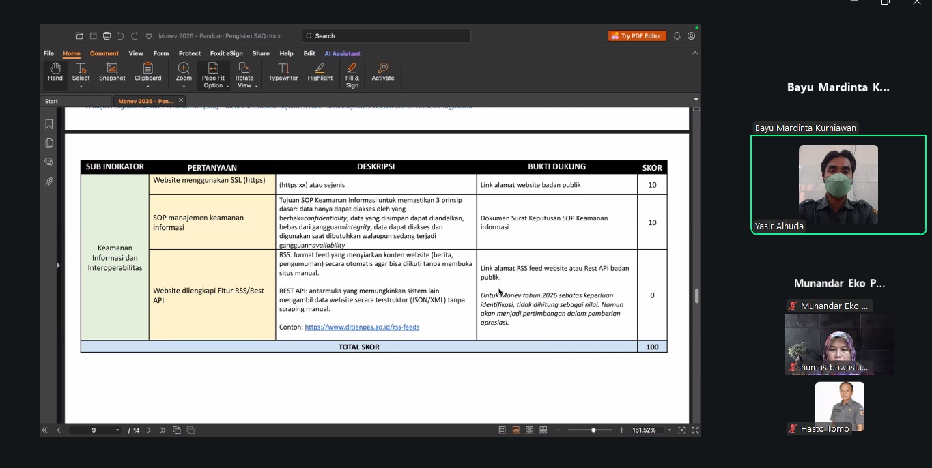
Task: Switch to facing pages view
Action: click(x=530, y=430)
